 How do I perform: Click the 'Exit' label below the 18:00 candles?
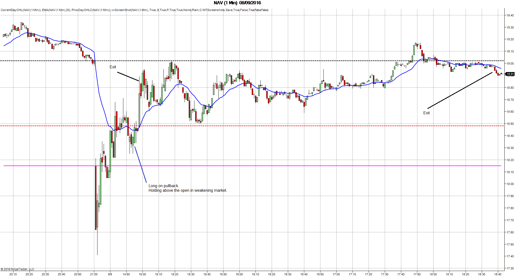(427, 113)
